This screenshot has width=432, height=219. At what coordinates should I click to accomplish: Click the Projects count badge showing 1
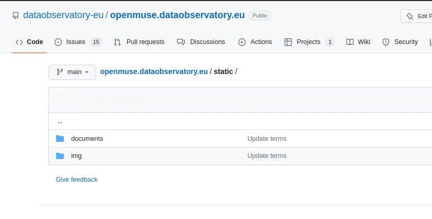pos(330,42)
